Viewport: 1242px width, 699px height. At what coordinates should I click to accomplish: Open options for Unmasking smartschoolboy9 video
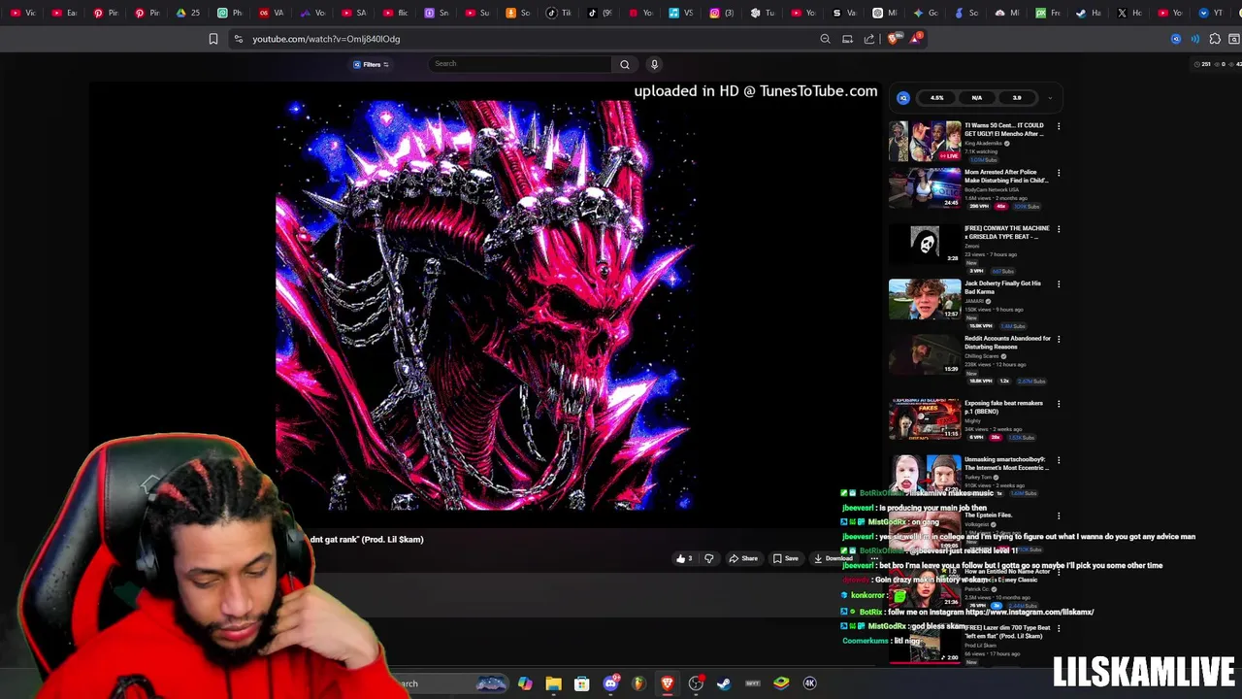click(x=1059, y=460)
